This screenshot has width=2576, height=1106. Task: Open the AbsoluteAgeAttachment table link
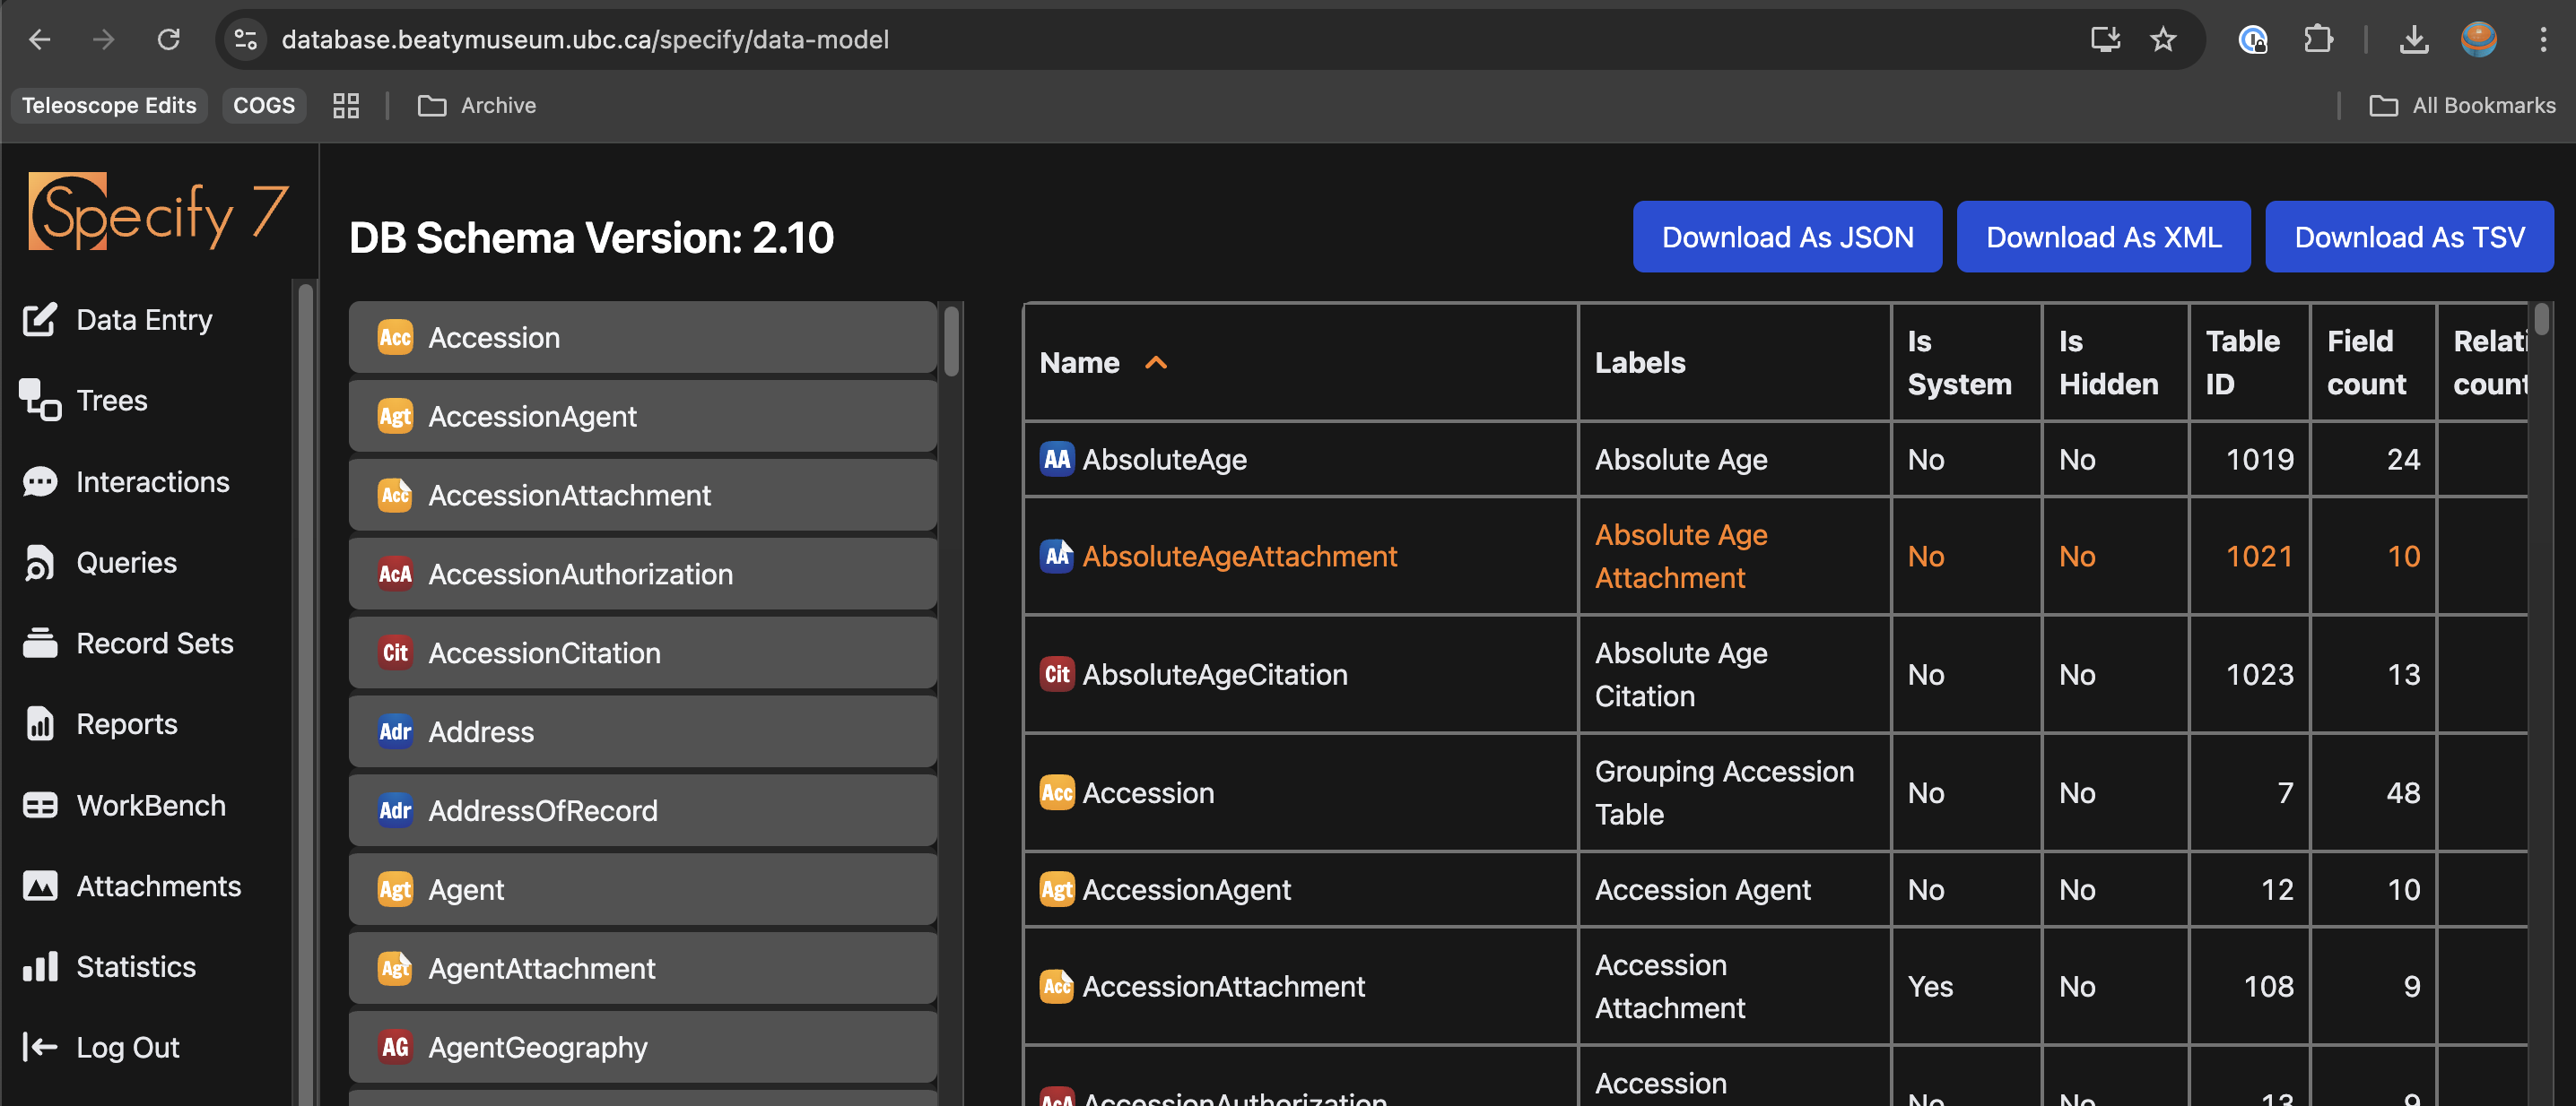click(1238, 557)
